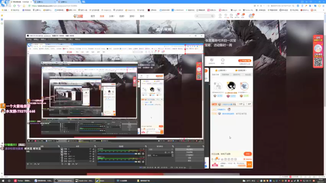The width and height of the screenshot is (326, 183).
Task: Click the search magnifier icon
Action: coord(212,16)
